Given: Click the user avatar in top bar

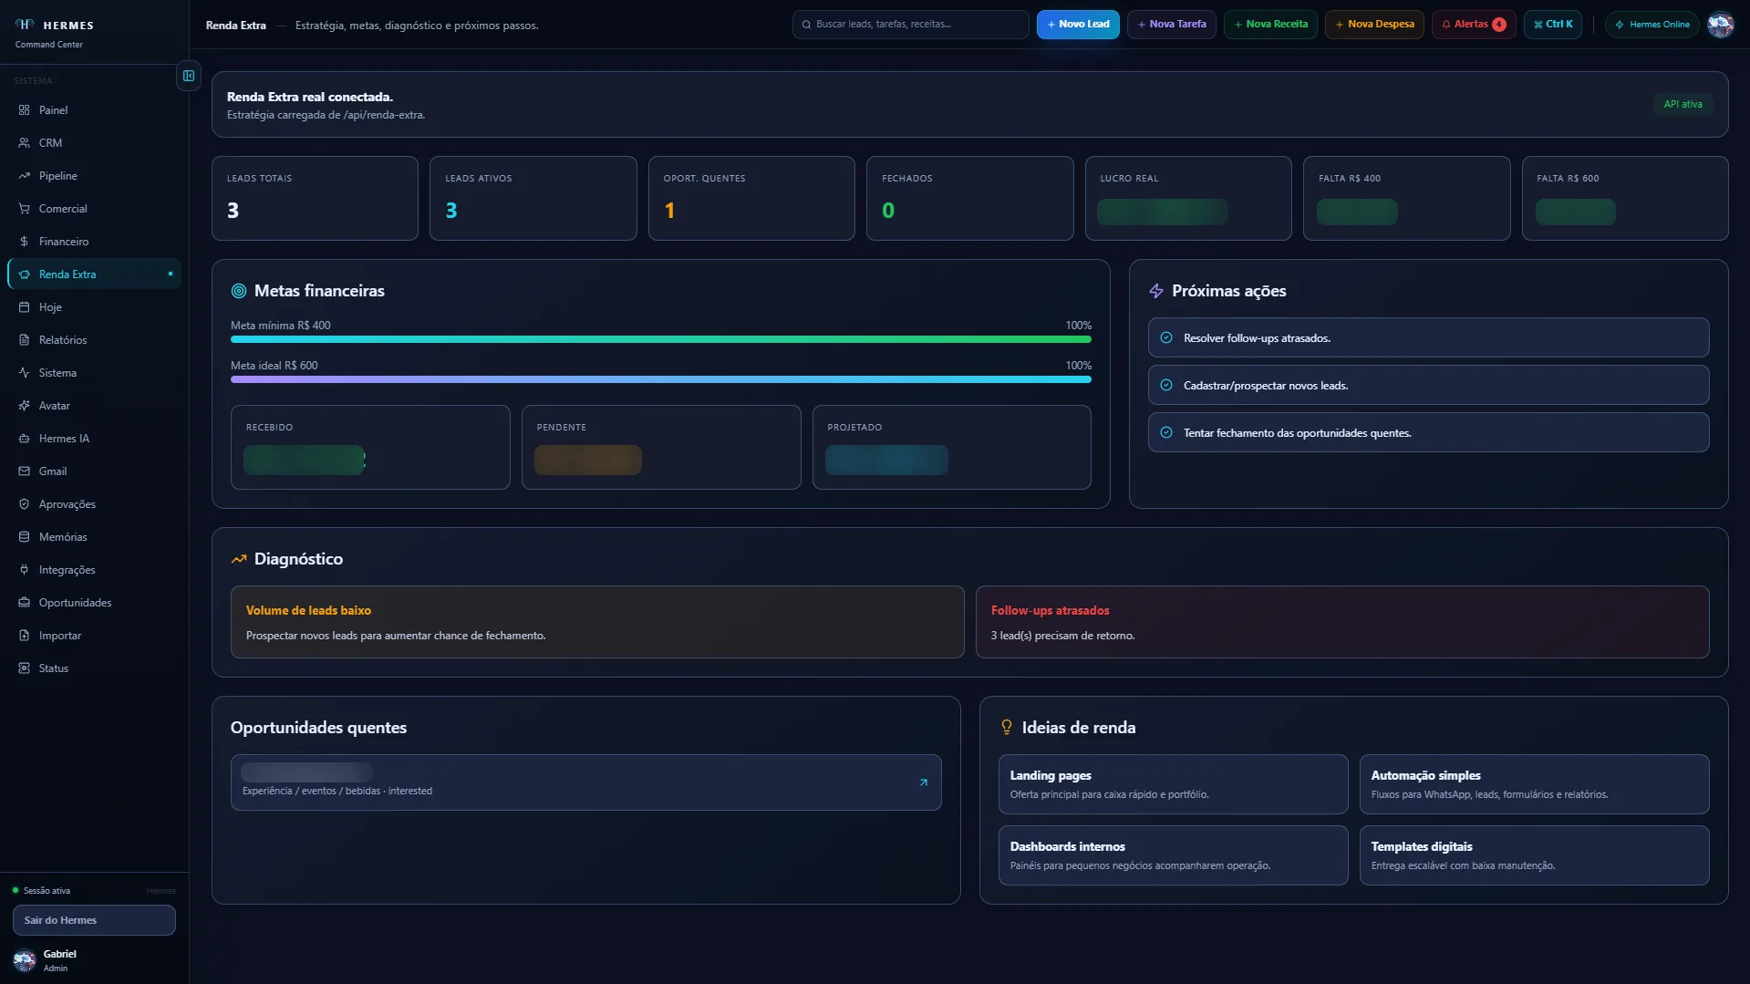Looking at the screenshot, I should pos(1720,25).
